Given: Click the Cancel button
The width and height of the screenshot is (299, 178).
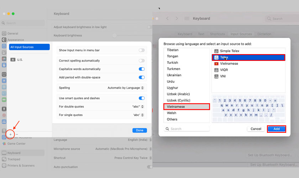Looking at the screenshot, I should point(256,129).
